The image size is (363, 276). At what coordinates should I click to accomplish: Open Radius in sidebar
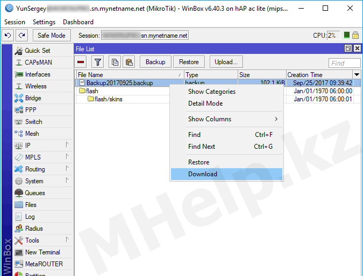point(43,229)
